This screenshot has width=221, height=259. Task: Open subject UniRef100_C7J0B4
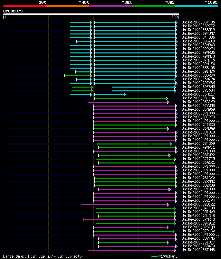(198, 91)
